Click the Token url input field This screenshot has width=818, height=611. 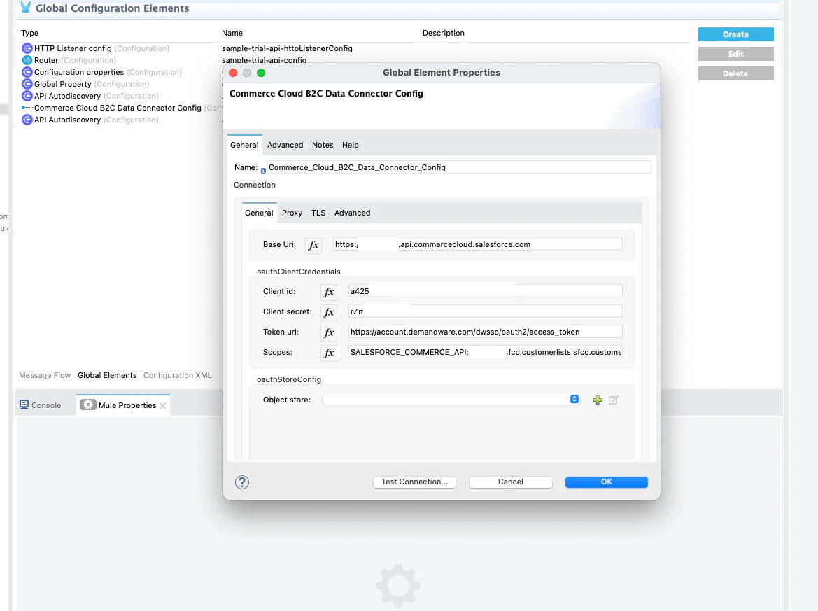pyautogui.click(x=485, y=332)
